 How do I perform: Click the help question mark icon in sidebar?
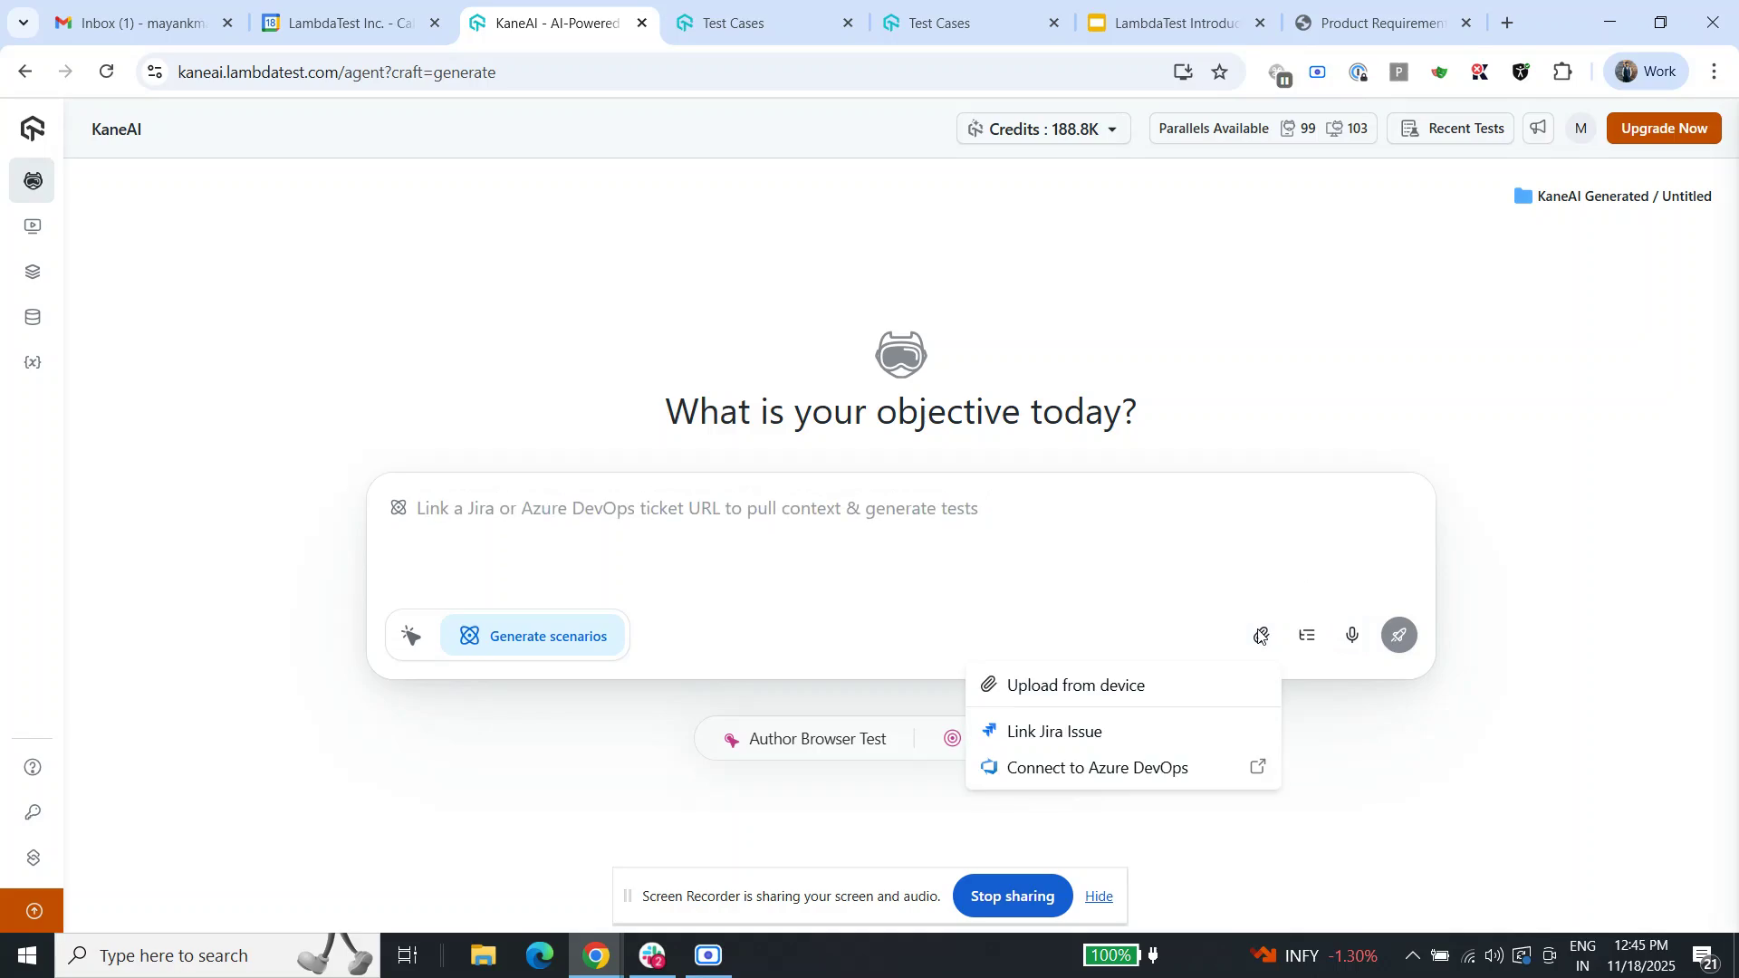point(32,766)
